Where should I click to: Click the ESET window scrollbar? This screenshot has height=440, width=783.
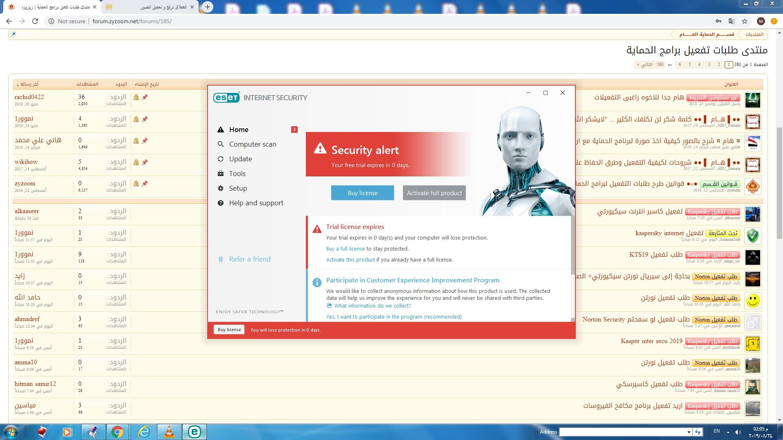pos(573,245)
